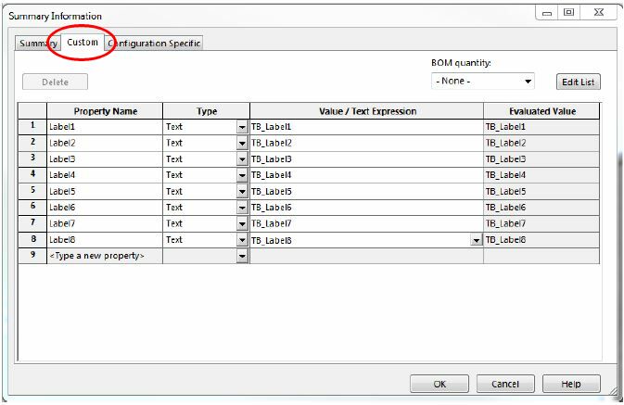
Task: Select the Configuration Specific tab
Action: (x=154, y=43)
